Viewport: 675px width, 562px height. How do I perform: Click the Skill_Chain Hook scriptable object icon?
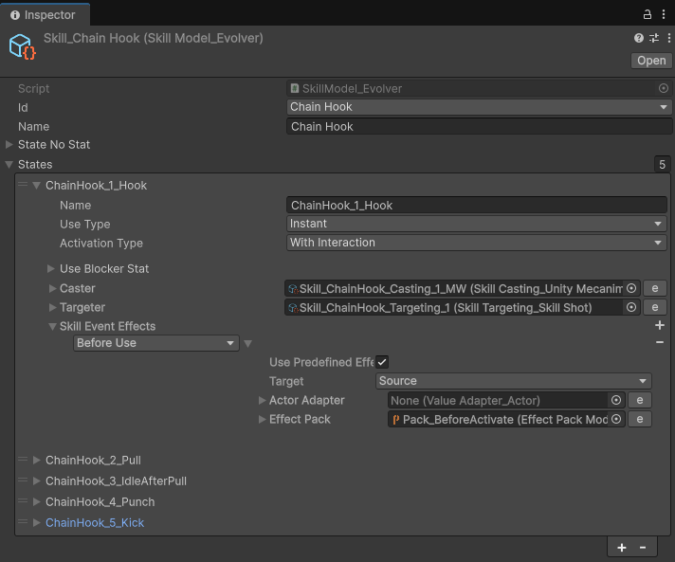22,46
